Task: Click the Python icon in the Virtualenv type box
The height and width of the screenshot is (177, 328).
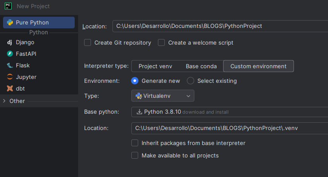Action: tap(139, 96)
